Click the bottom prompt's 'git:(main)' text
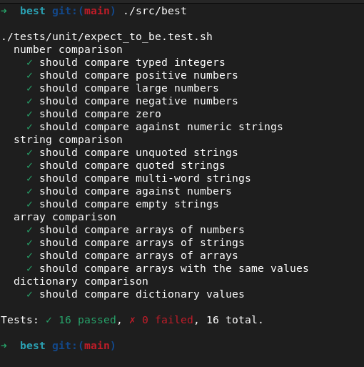Image resolution: width=364 pixels, height=367 pixels. [84, 346]
